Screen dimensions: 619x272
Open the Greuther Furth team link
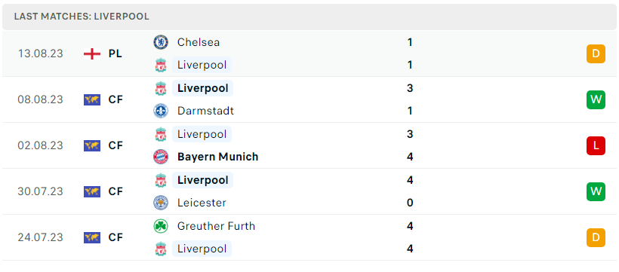[x=217, y=226]
